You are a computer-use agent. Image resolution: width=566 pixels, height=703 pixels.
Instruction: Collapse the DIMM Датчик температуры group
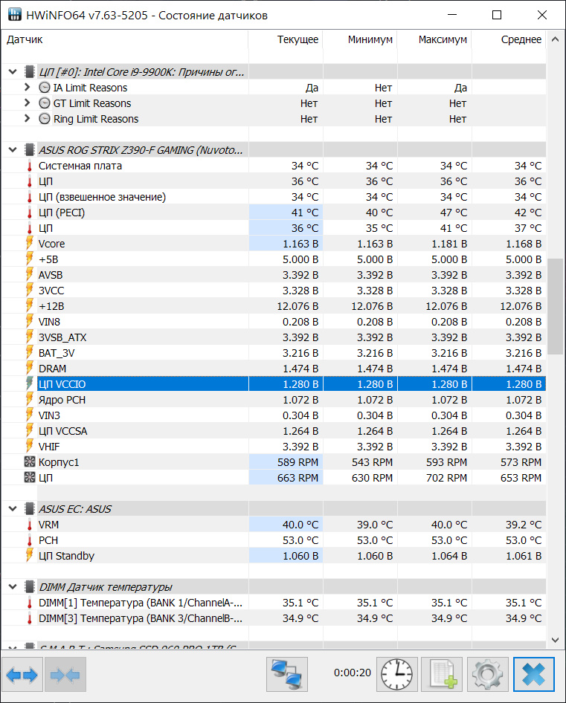13,587
